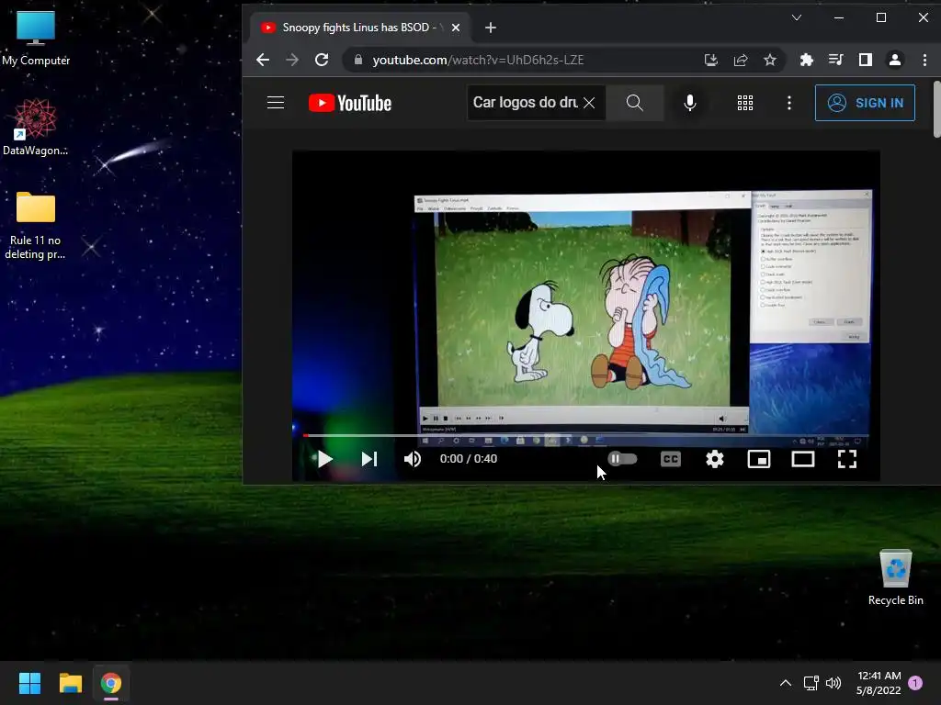Click SIGN IN button
This screenshot has width=941, height=705.
865,103
